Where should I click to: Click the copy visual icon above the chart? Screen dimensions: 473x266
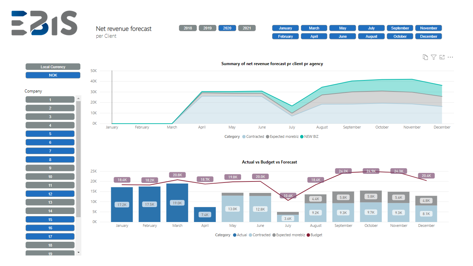[x=425, y=57]
